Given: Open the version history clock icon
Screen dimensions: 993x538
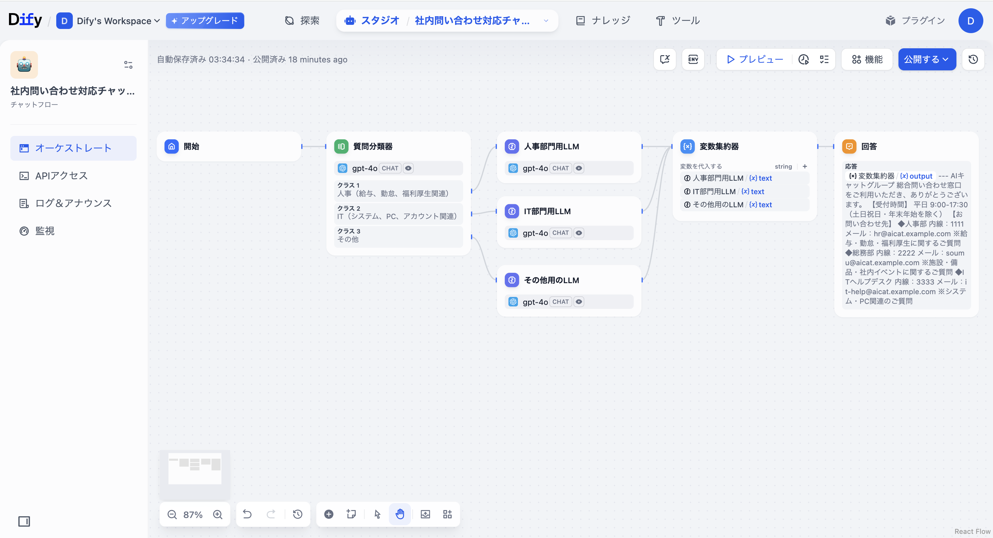Looking at the screenshot, I should 973,59.
